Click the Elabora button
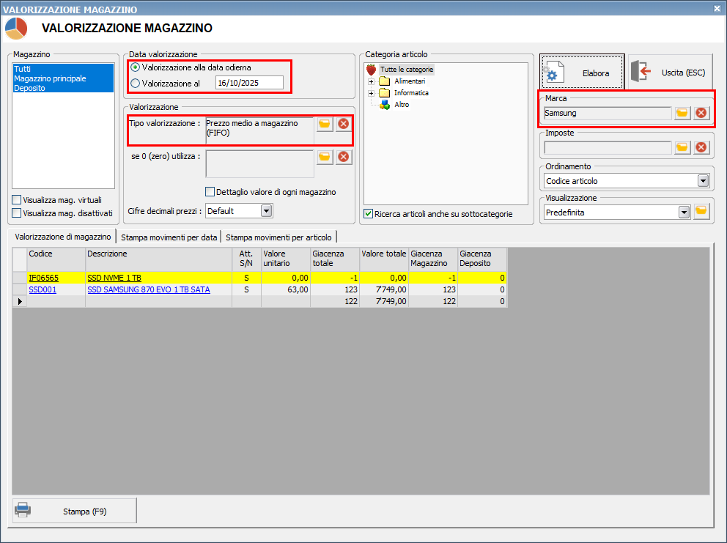The height and width of the screenshot is (543, 727). tap(582, 72)
